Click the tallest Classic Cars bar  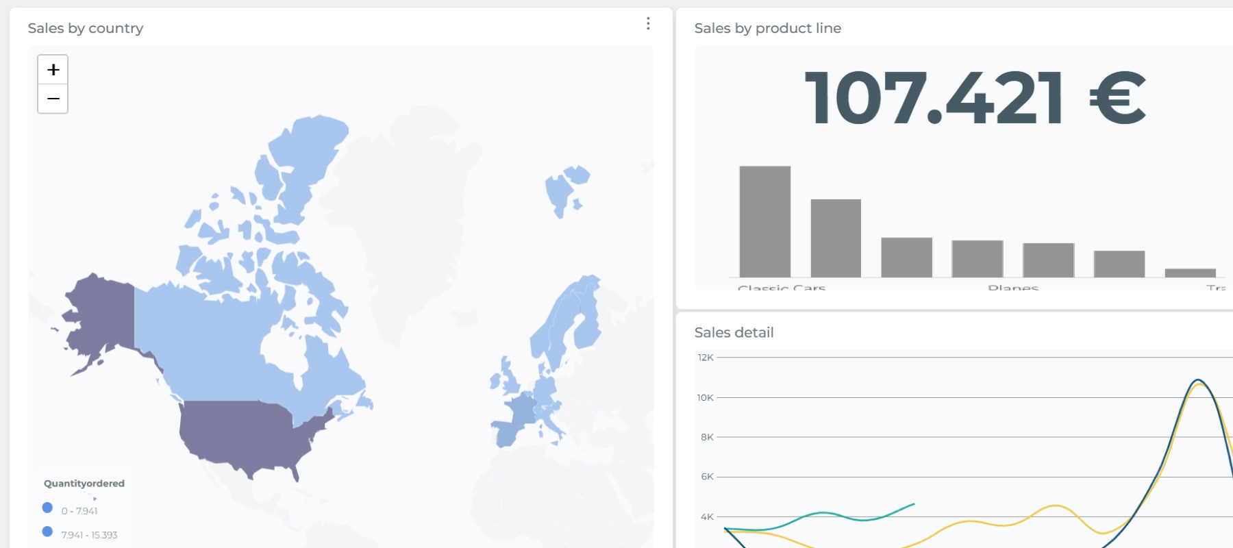click(764, 221)
